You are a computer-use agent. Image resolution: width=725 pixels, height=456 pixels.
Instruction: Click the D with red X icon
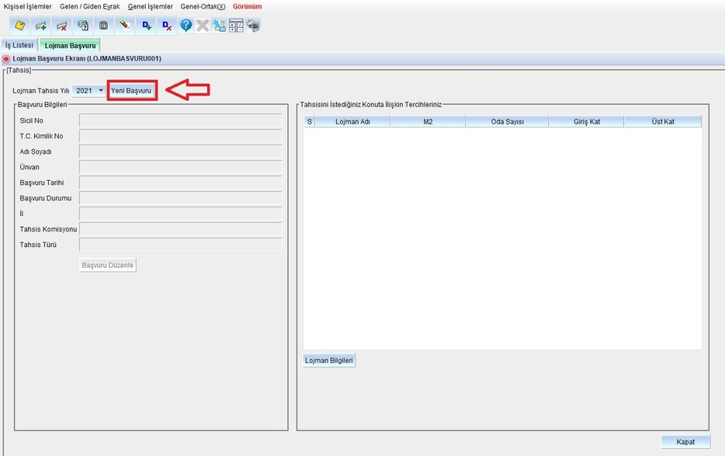[167, 26]
